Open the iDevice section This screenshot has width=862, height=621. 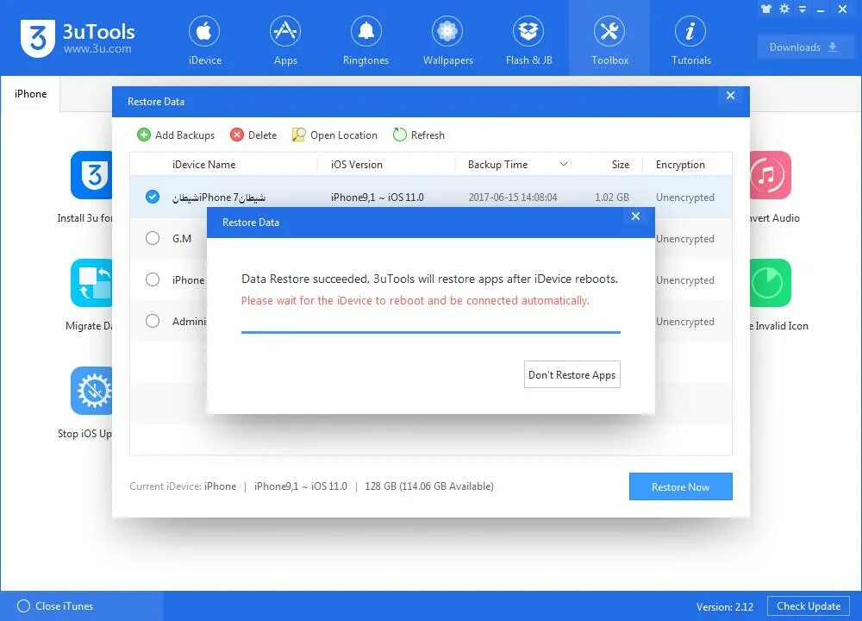point(204,41)
